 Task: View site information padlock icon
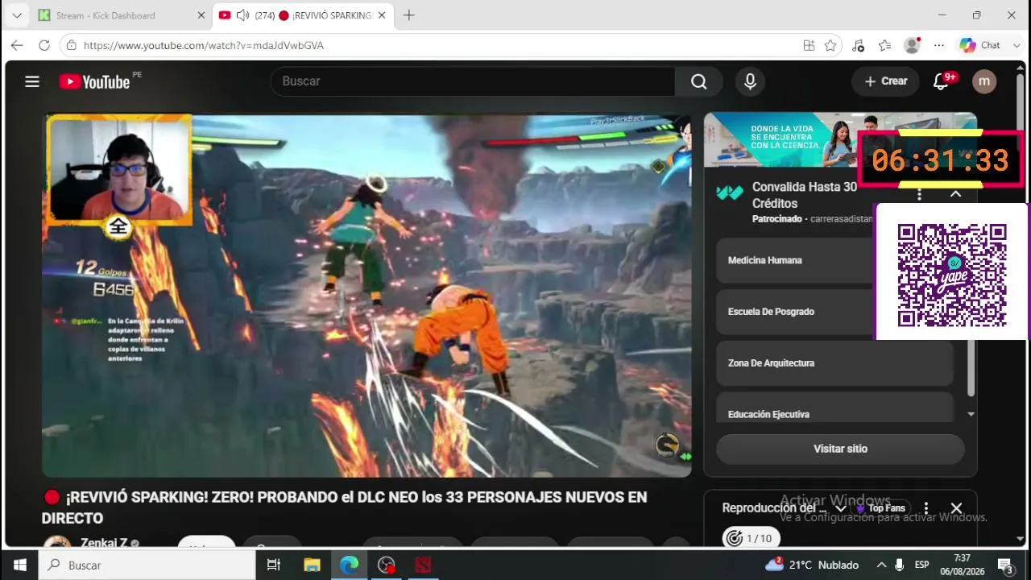pos(72,46)
